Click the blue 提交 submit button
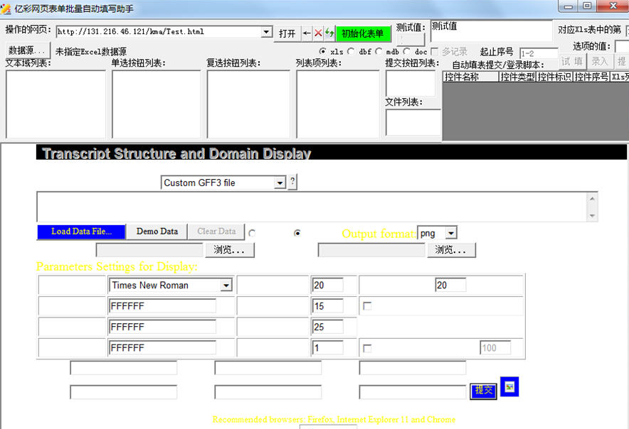The width and height of the screenshot is (629, 429). pos(484,390)
